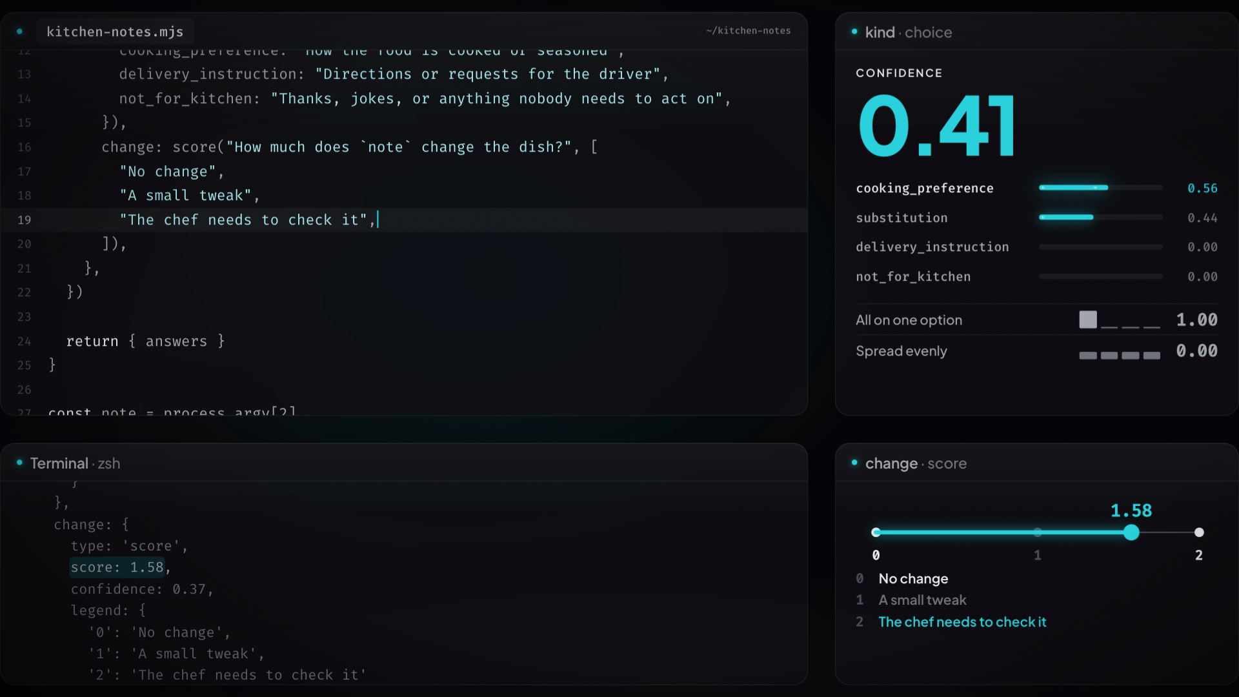Screen dimensions: 1239x697
Task: Click the slider midpoint tick at 1
Action: click(1037, 532)
